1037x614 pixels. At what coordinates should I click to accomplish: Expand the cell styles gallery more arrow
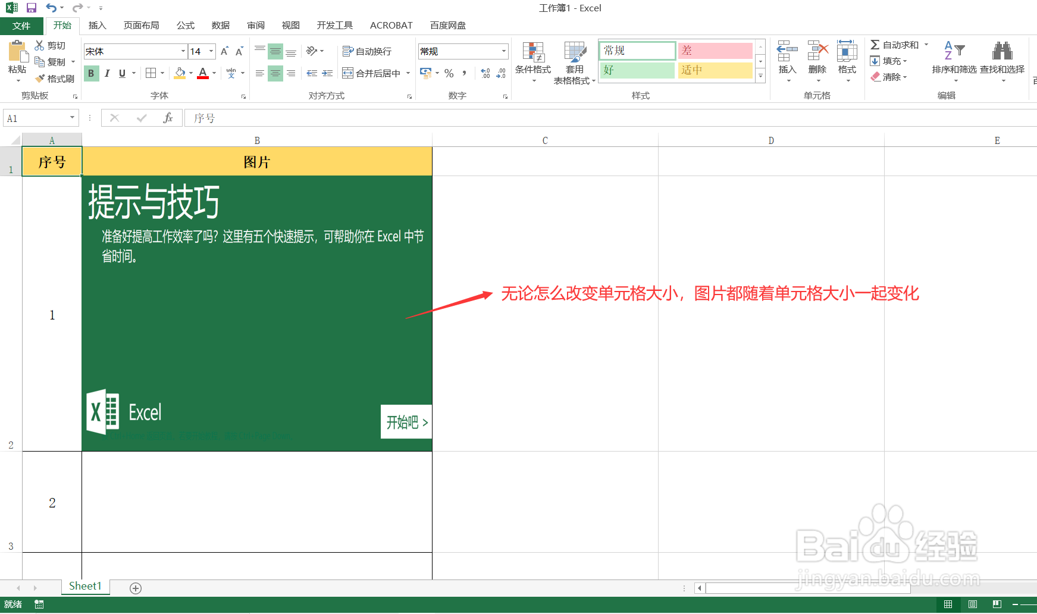[760, 76]
